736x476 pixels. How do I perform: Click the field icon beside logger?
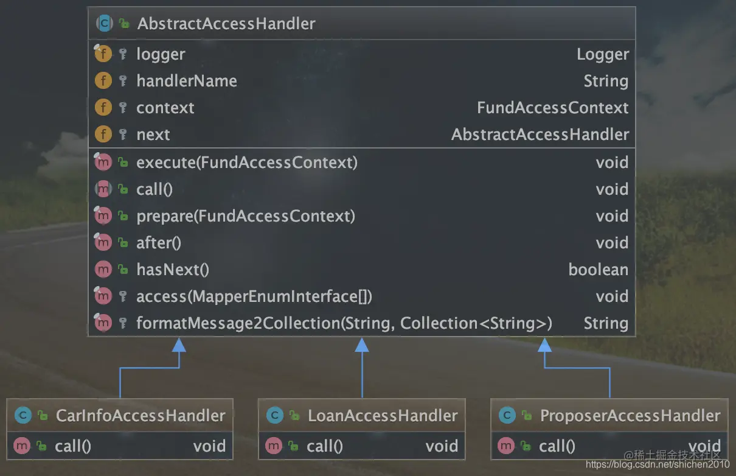click(x=103, y=54)
